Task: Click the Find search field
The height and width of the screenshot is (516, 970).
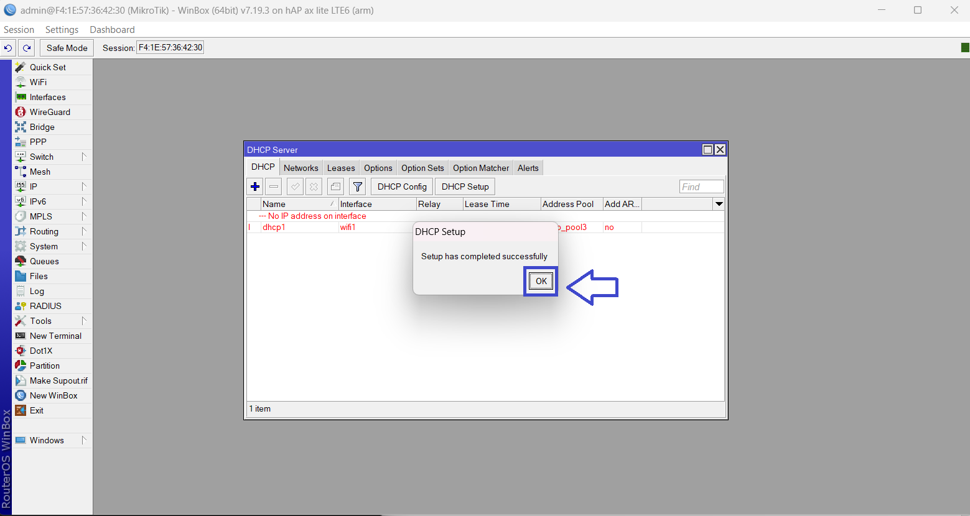Action: click(x=702, y=187)
